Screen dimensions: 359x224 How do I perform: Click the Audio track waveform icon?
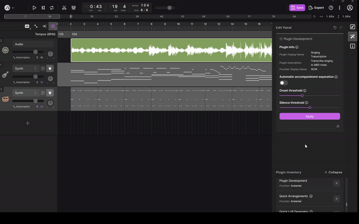pos(5,50)
